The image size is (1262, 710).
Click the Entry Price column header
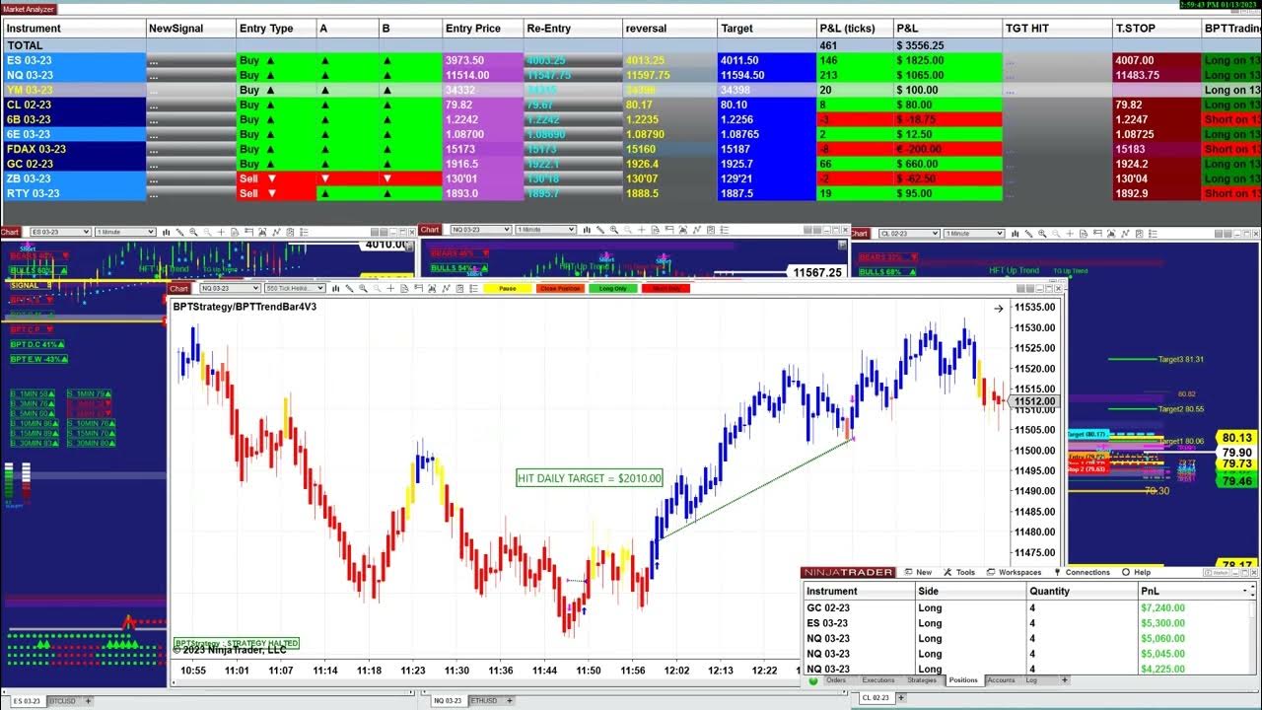[x=482, y=29]
